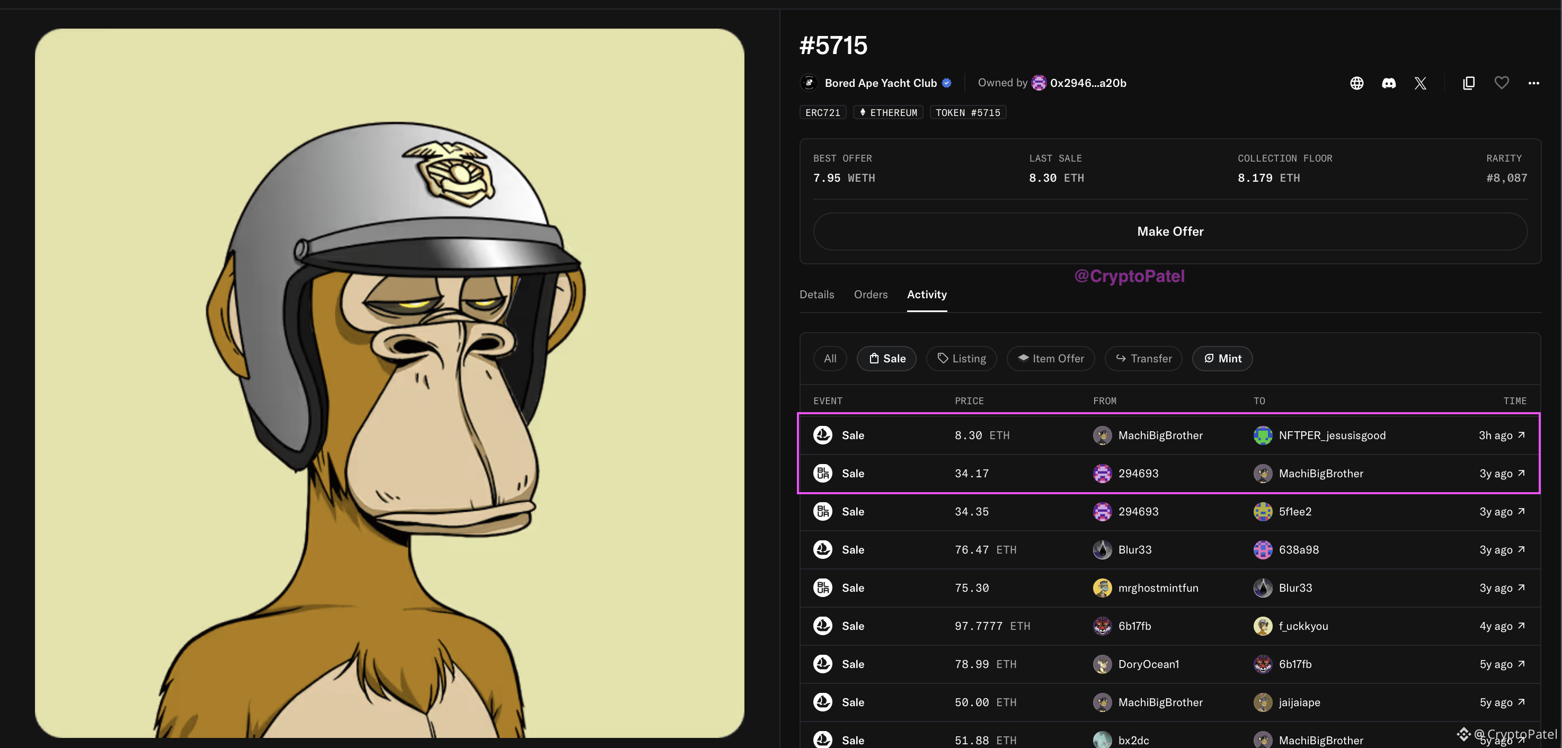
Task: Toggle the Item Offer activity filter
Action: [x=1051, y=358]
